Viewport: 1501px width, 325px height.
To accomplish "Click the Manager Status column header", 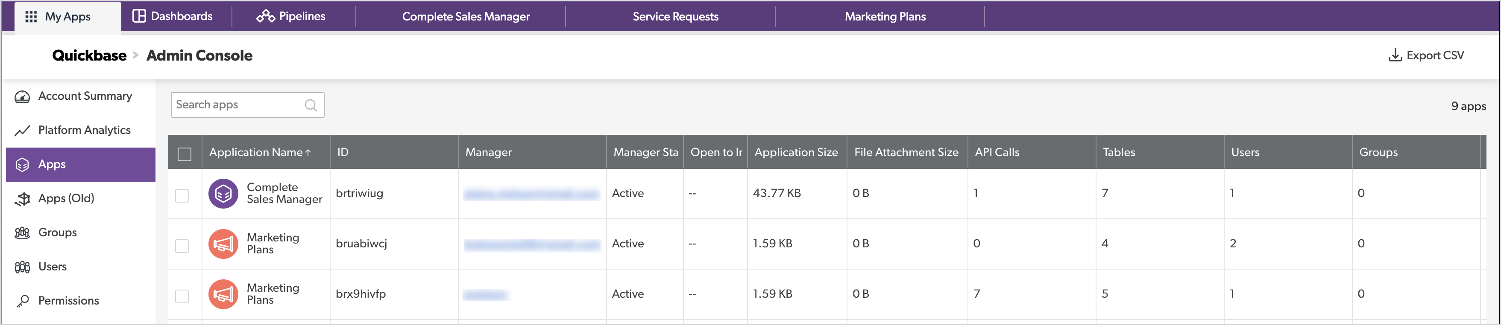I will (645, 152).
